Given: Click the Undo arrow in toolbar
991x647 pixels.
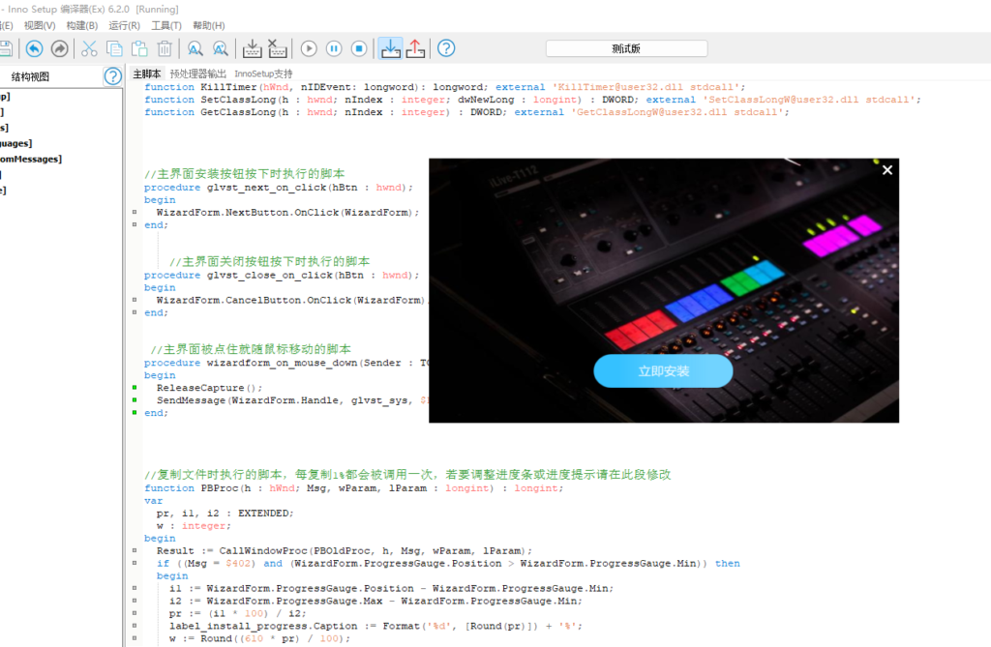Looking at the screenshot, I should pyautogui.click(x=35, y=48).
